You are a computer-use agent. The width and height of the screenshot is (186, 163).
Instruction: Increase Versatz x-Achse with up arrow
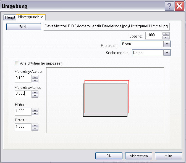35,92
